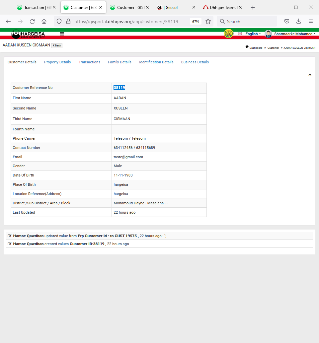Click Dashboard breadcrumb link
319x343 pixels.
point(256,48)
